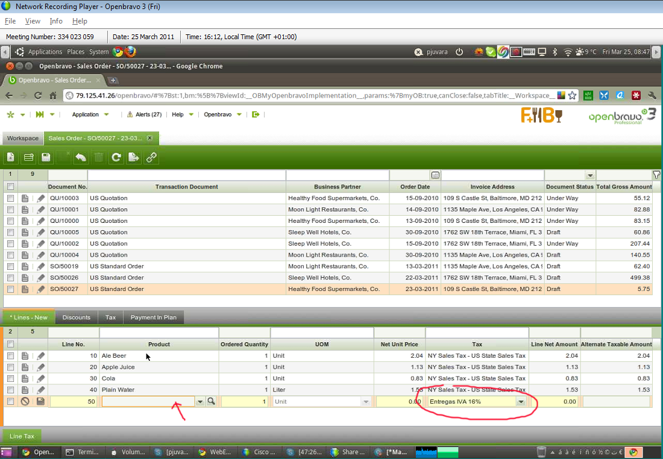Open form icon for Ale Beer line

[x=25, y=356]
